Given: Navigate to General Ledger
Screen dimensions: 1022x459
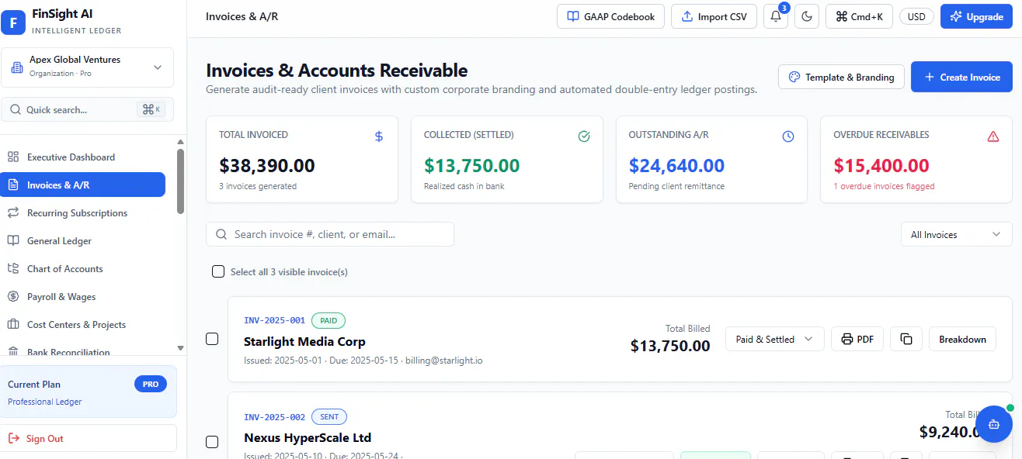Looking at the screenshot, I should (x=83, y=241).
